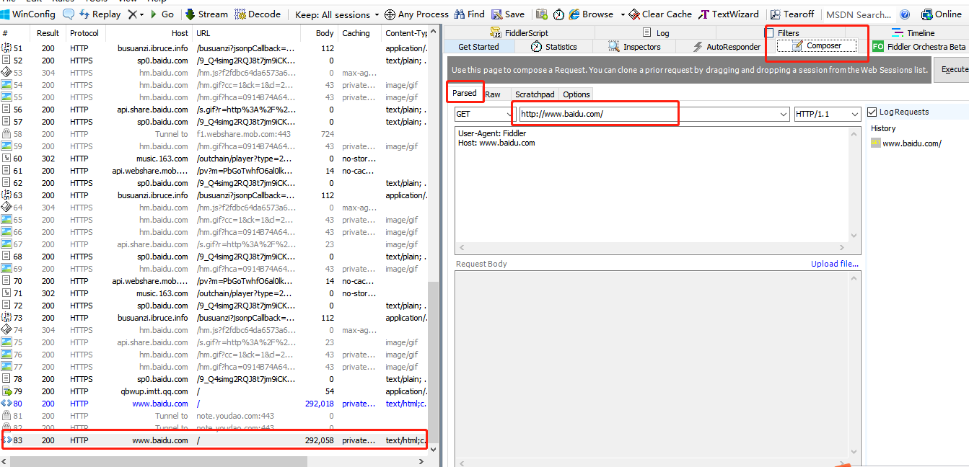Click the Online status indicator
969x467 pixels.
942,14
